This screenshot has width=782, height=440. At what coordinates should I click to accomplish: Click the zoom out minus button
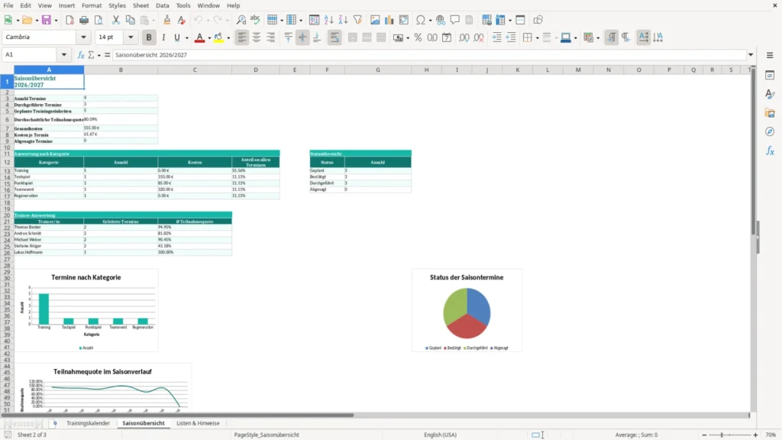[704, 435]
